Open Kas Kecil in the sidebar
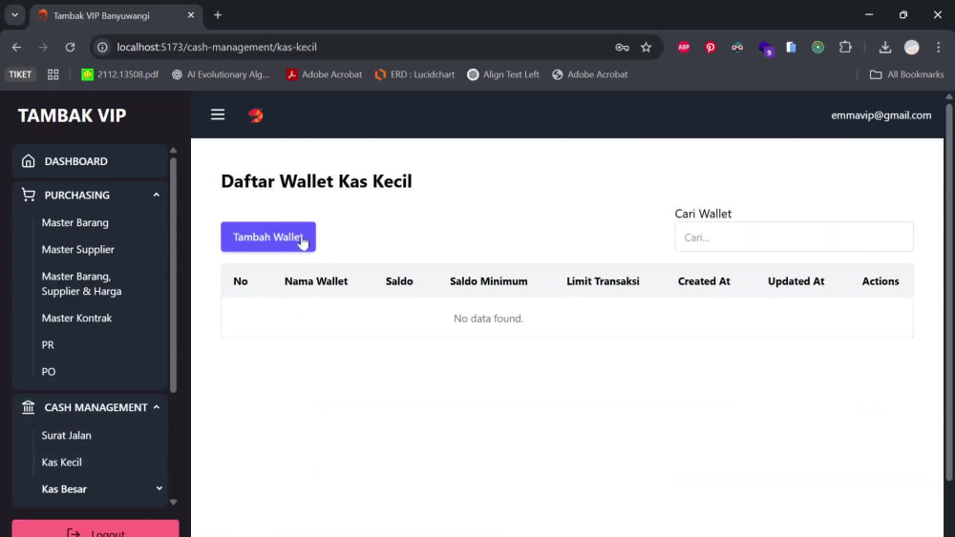The image size is (955, 537). pos(61,463)
